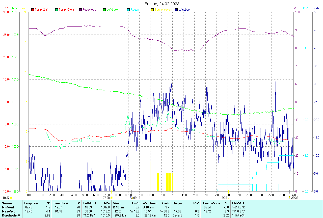
Task: Click the bright green Luftdruck legend swatch
Action: (x=104, y=10)
